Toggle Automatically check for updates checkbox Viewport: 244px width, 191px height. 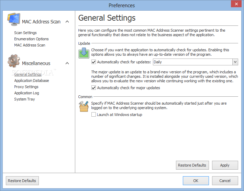93,62
